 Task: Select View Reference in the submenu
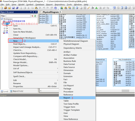(77, 119)
